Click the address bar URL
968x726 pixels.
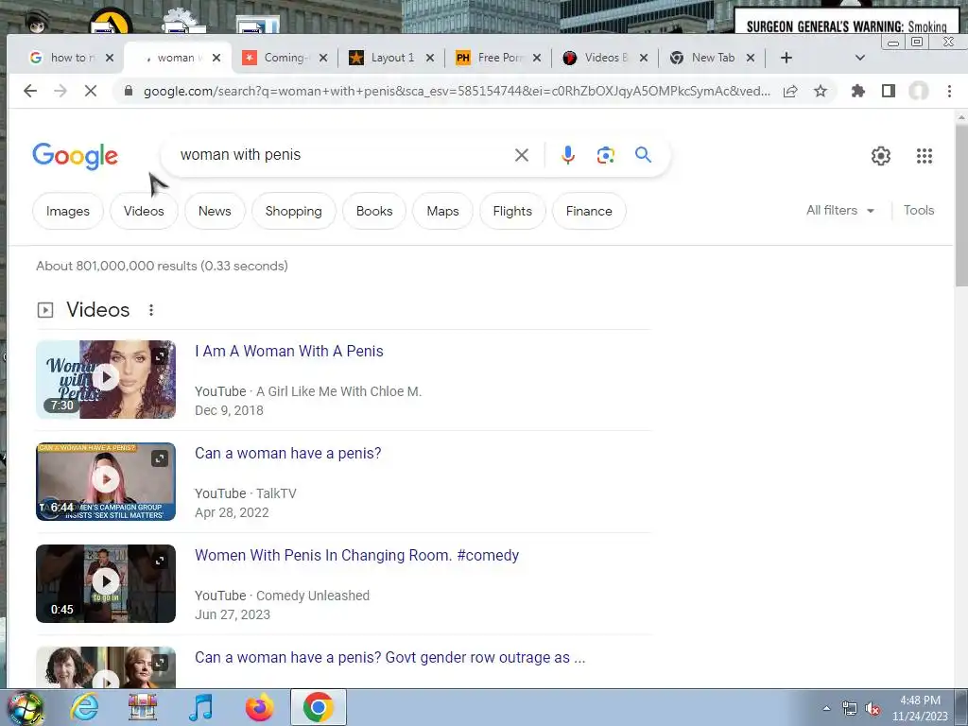(x=457, y=92)
